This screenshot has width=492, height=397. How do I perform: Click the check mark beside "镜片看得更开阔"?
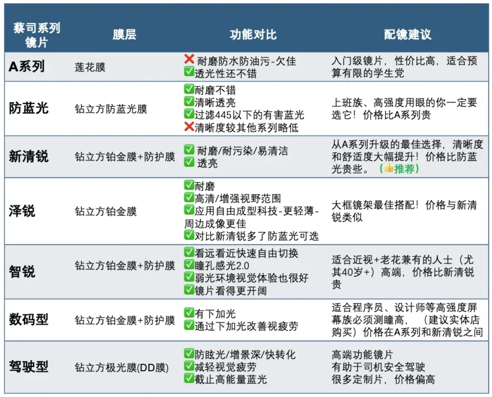coord(189,289)
